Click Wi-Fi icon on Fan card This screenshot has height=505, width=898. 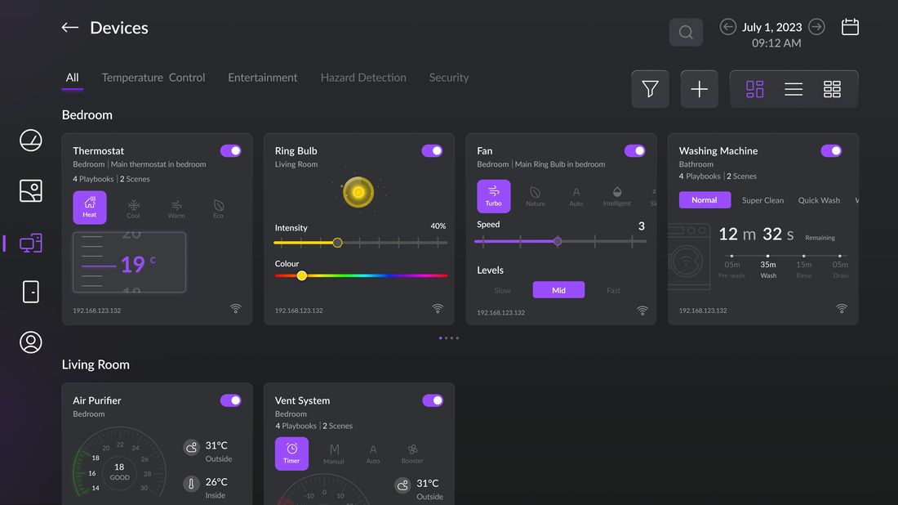[642, 311]
